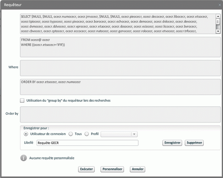Image resolution: width=223 pixels, height=178 pixels.
Task: Click the SELECT clause scrollbar thumb
Action: [x=218, y=22]
